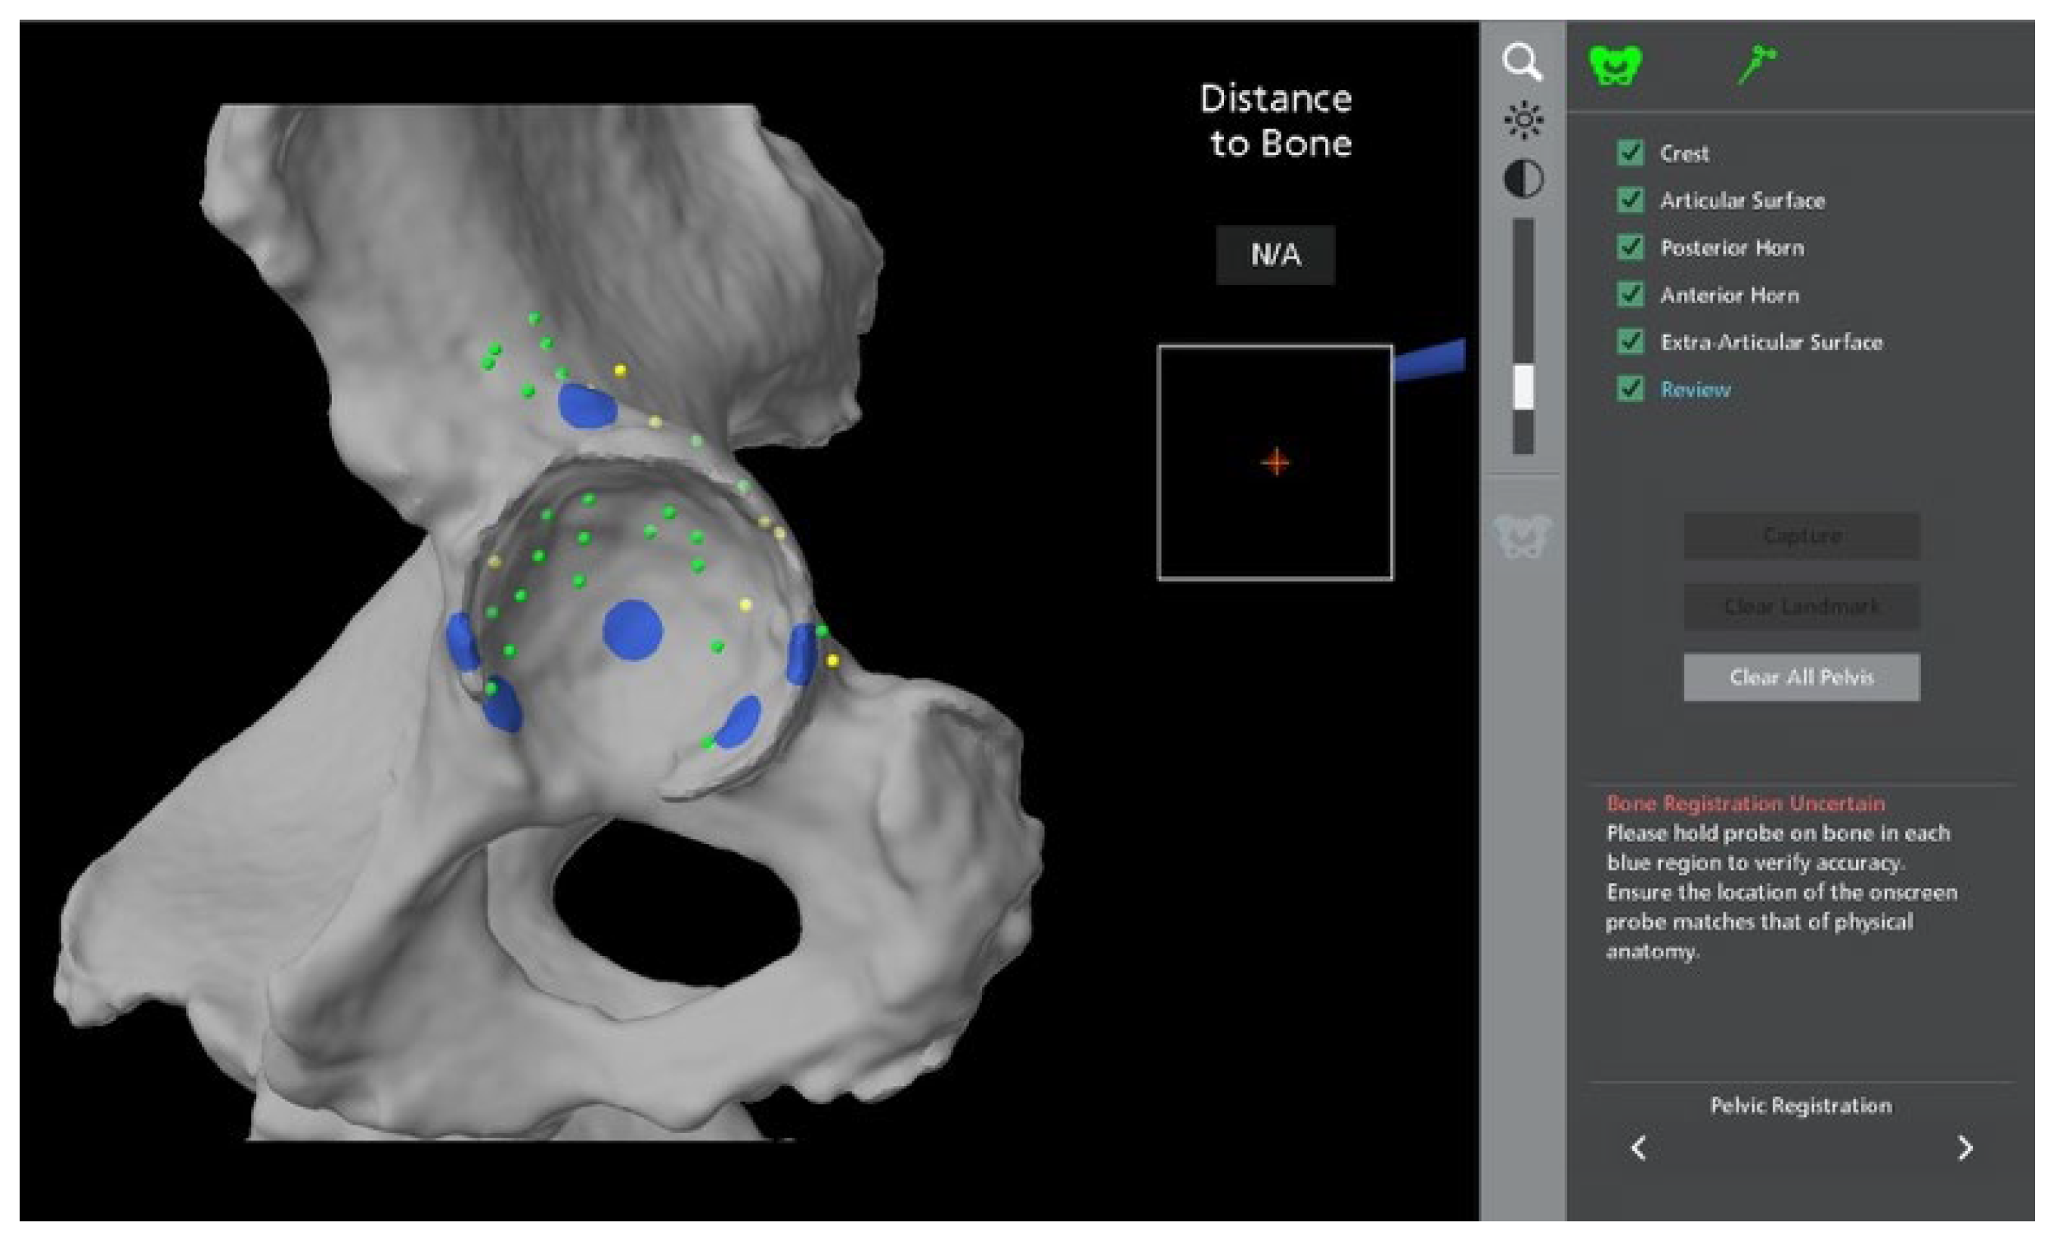
Task: Toggle the Anterior Horn checkbox
Action: click(1631, 294)
